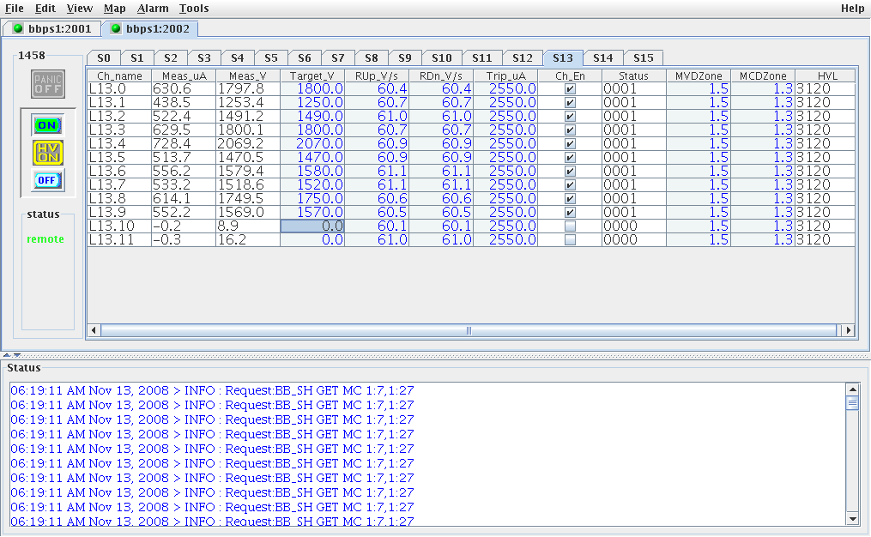Open slot tab S12
This screenshot has height=537, width=871.
coord(523,57)
